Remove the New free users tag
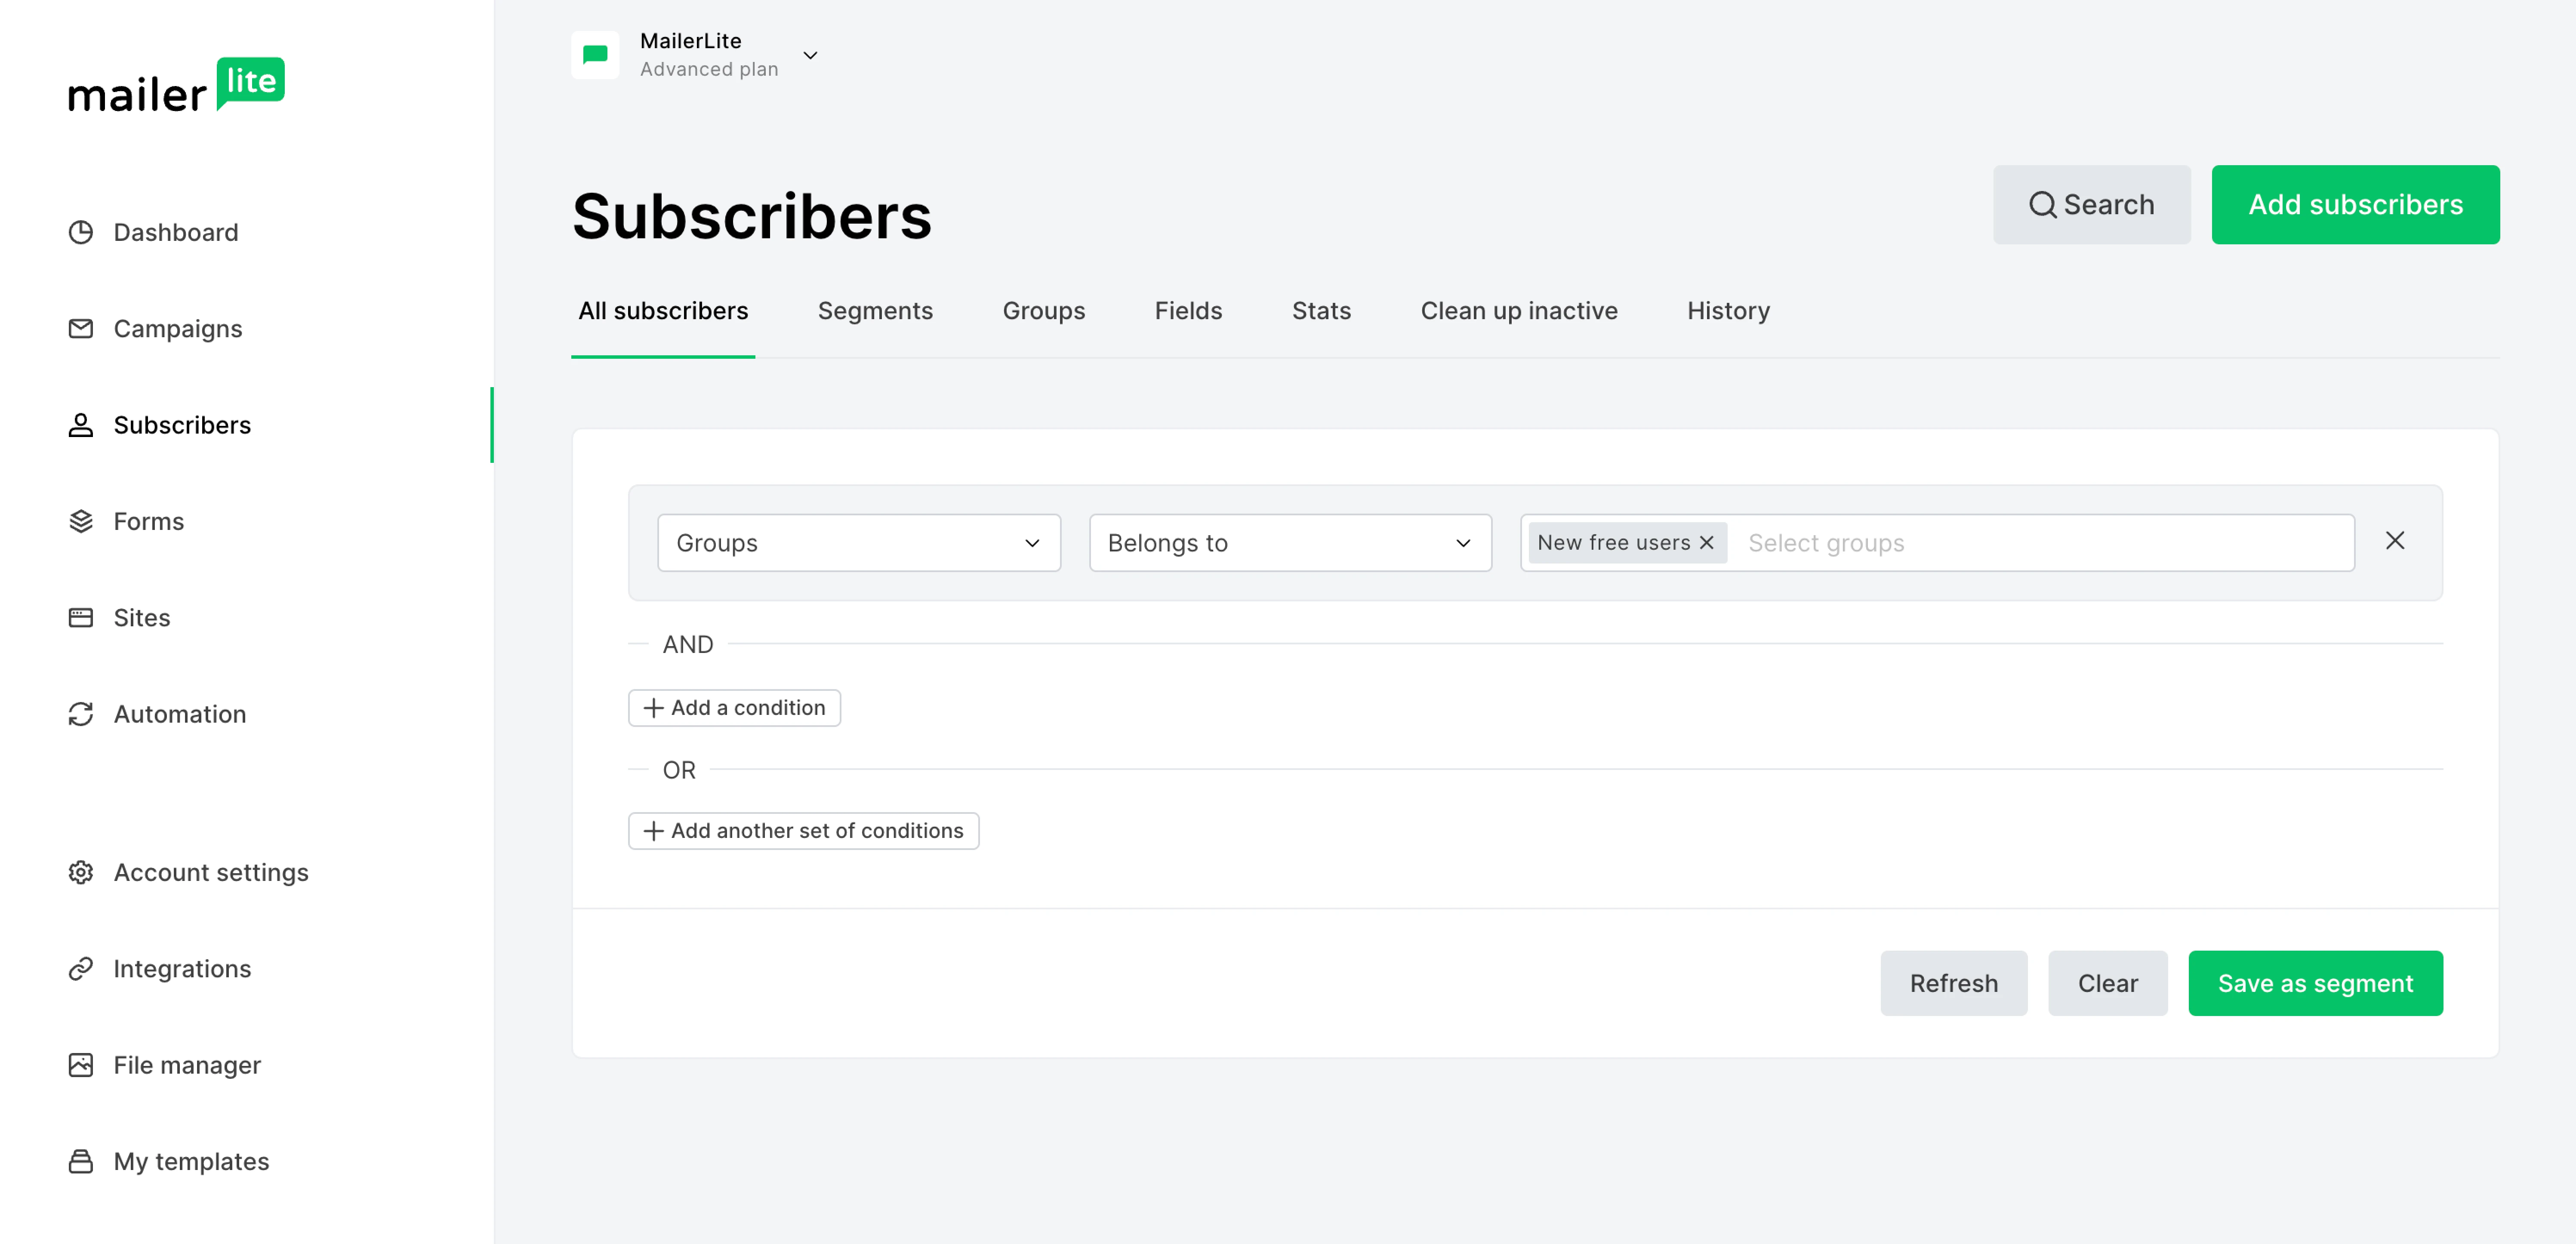Image resolution: width=2576 pixels, height=1244 pixels. [1707, 542]
